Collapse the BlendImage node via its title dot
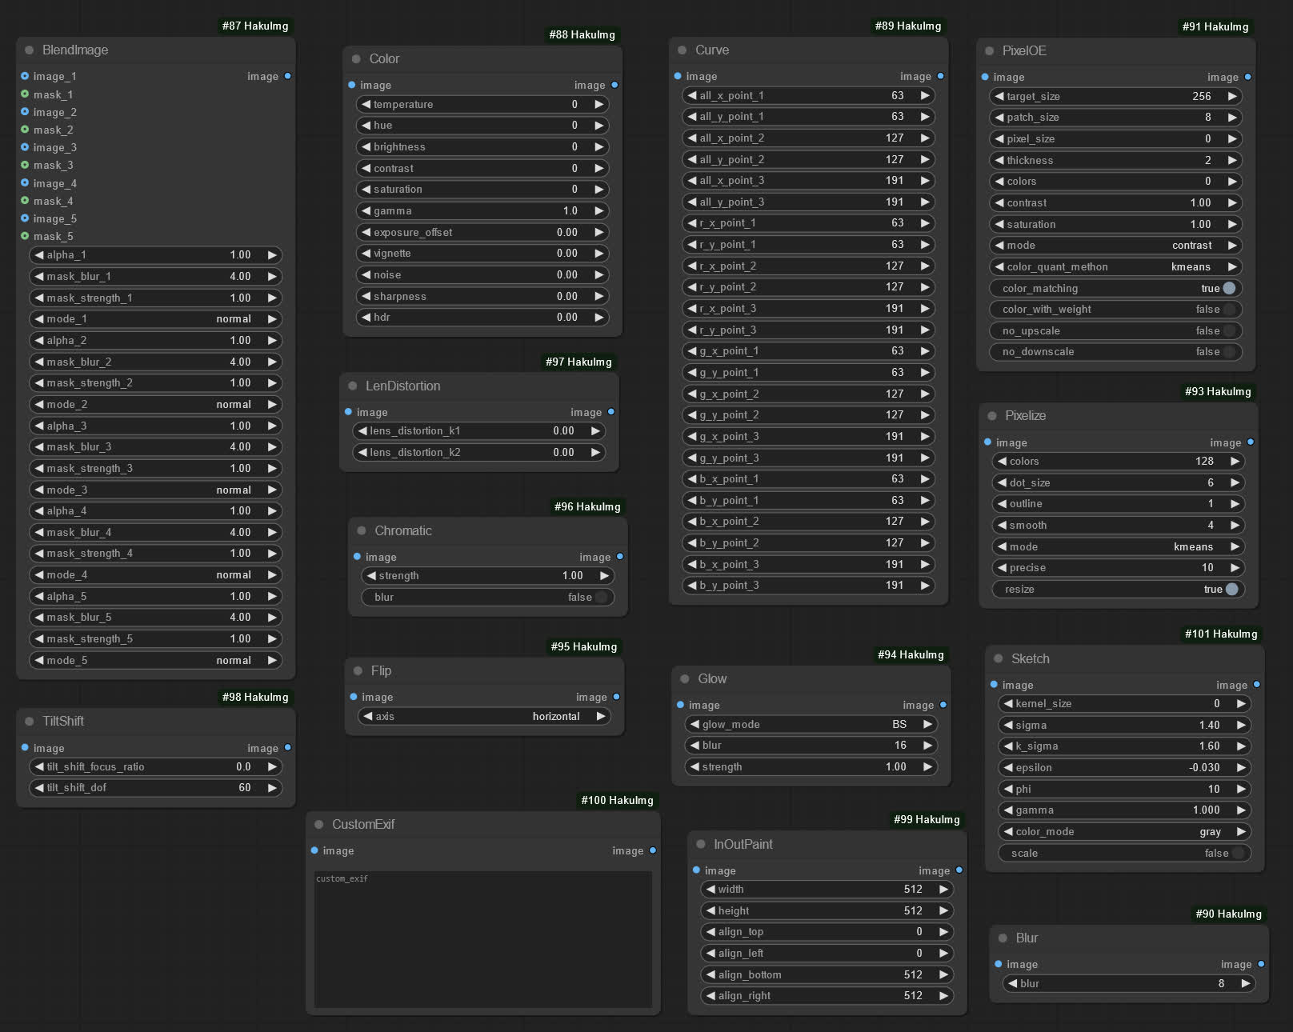This screenshot has height=1032, width=1293. click(29, 50)
